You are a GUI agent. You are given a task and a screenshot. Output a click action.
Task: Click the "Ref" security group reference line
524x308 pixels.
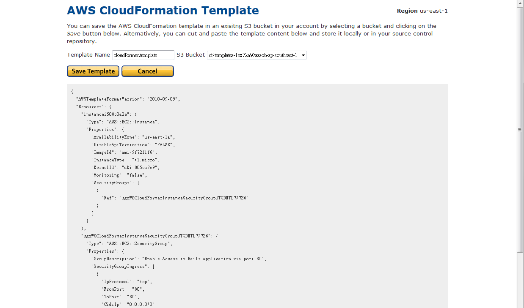(x=175, y=198)
